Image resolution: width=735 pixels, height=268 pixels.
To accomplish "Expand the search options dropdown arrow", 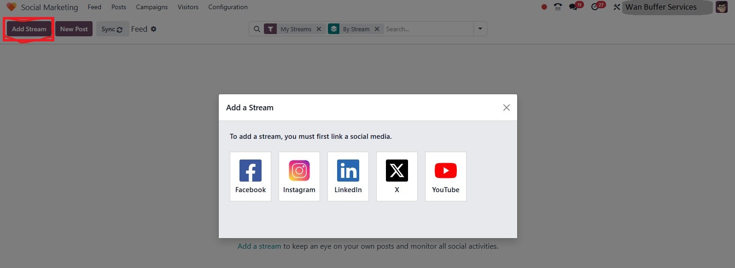I will coord(480,29).
